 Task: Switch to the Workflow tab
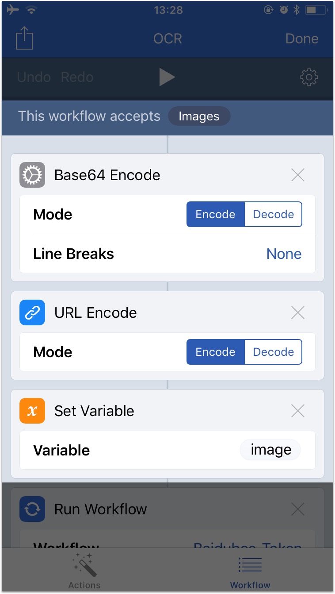pyautogui.click(x=250, y=571)
